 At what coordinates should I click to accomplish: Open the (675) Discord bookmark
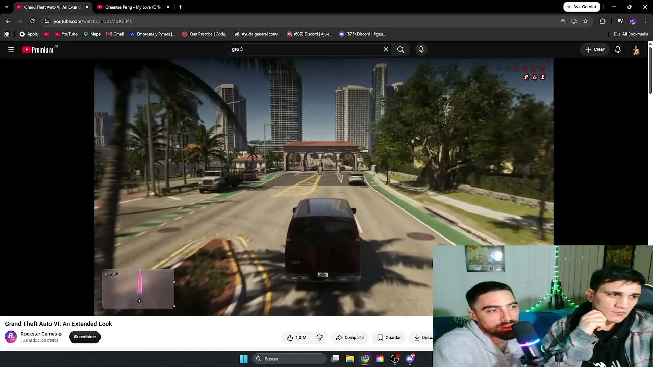[362, 34]
